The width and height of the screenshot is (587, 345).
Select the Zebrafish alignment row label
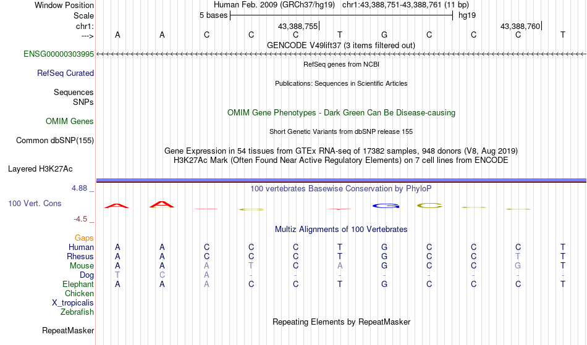click(77, 312)
